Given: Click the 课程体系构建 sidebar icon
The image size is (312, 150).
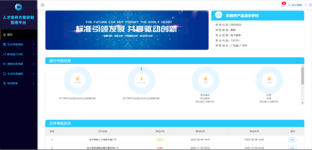Looking at the screenshot, I should tap(4, 64).
